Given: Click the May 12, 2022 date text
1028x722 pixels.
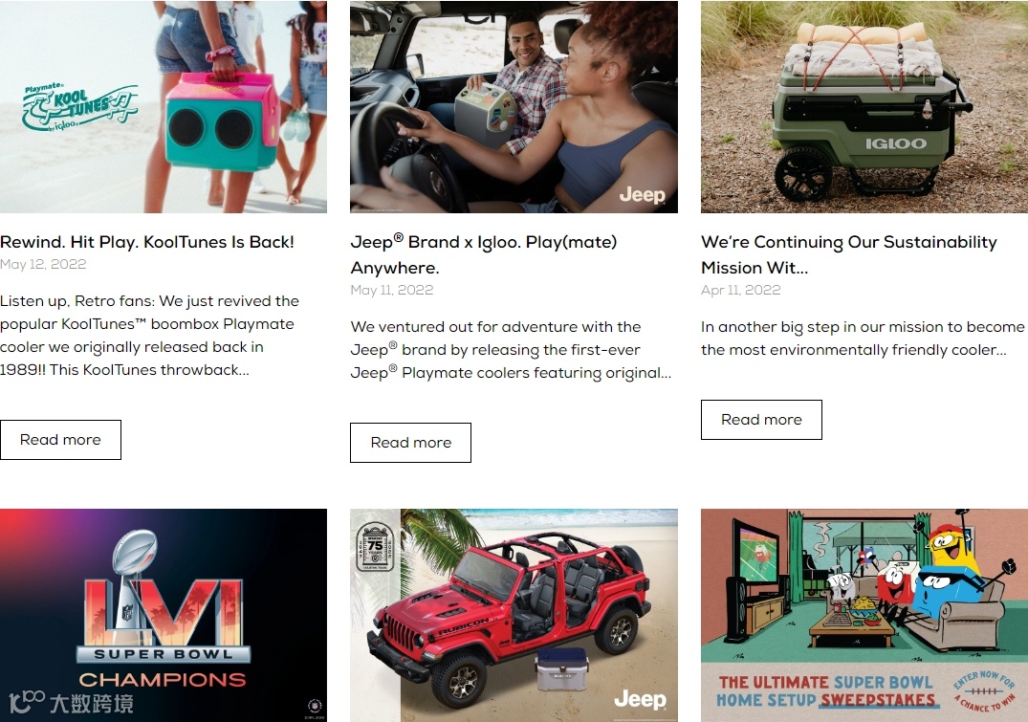Looking at the screenshot, I should coord(43,264).
